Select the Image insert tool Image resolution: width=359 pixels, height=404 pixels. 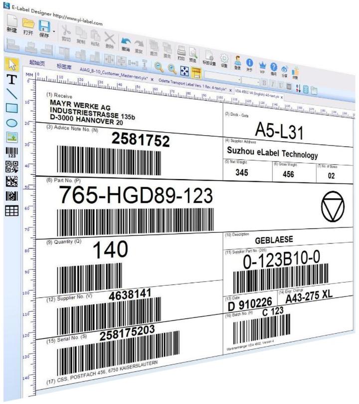(x=12, y=137)
